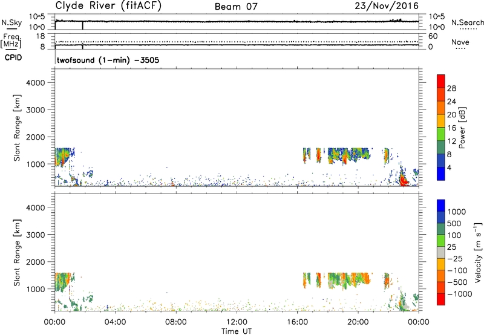
Task: Click the "CPID" row label
Action: pos(13,57)
